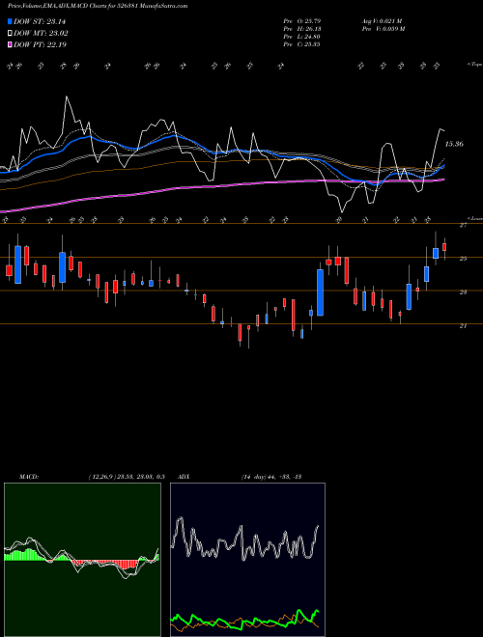Click the 27 price axis label
This screenshot has width=483, height=637.
pos(463,225)
